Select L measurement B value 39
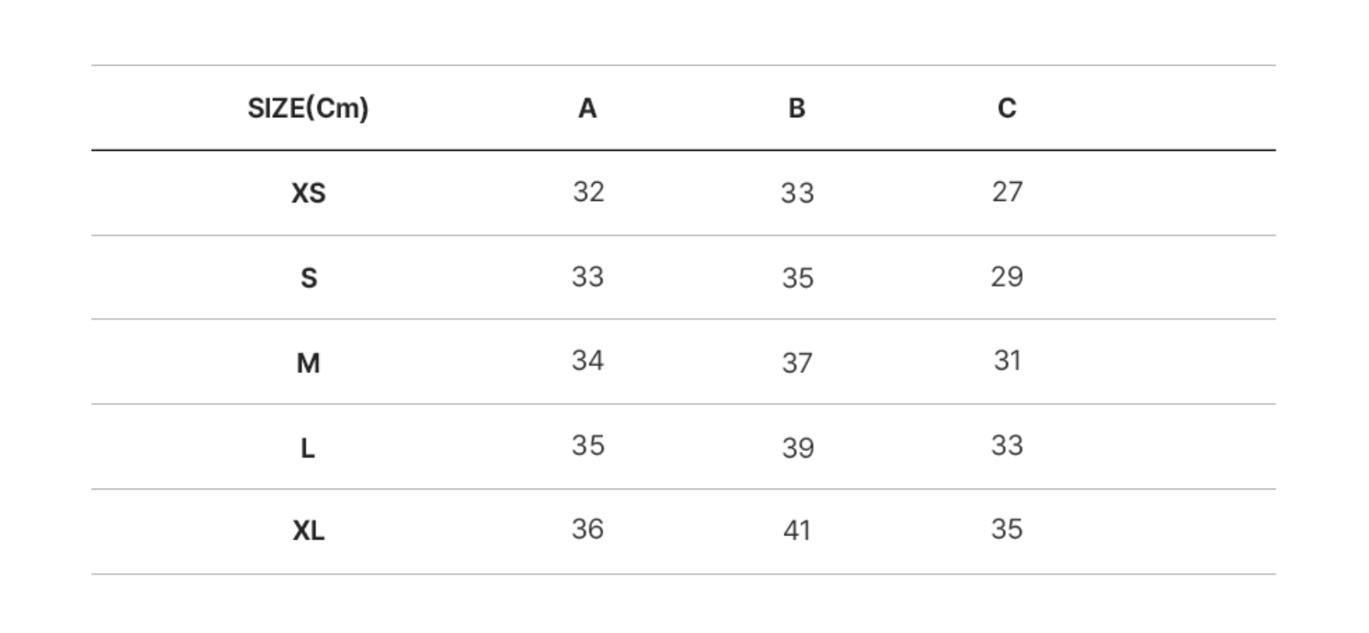Viewport: 1369px width, 633px height. click(798, 448)
